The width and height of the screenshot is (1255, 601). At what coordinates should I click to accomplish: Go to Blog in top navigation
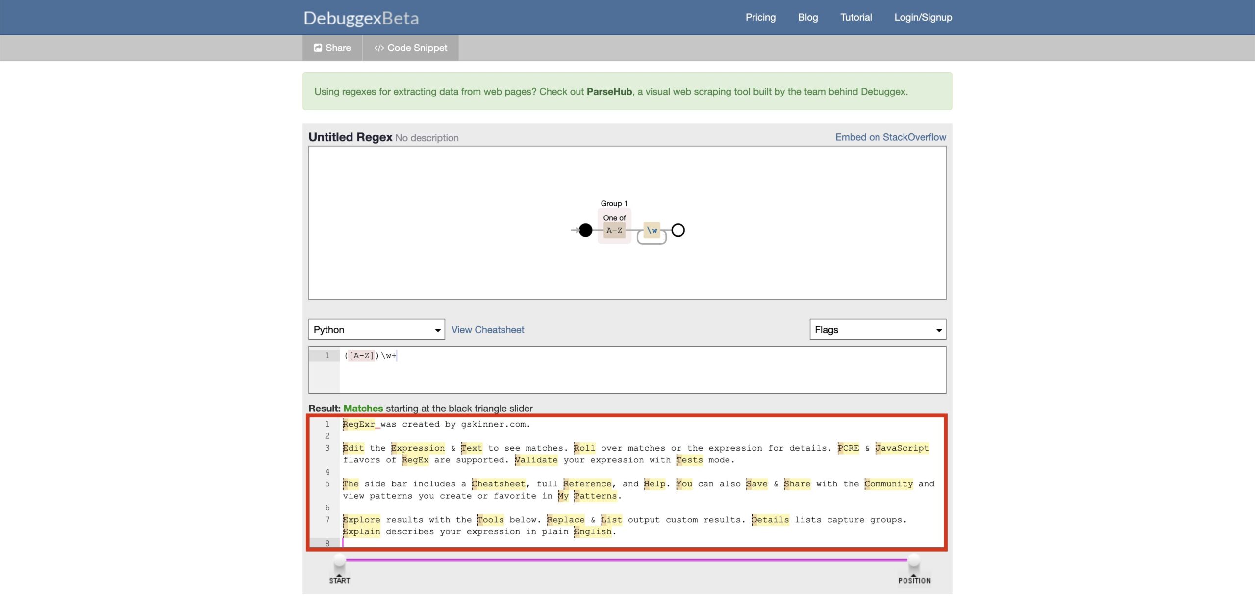(x=808, y=18)
